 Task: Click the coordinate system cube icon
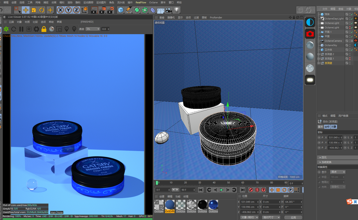point(84,10)
